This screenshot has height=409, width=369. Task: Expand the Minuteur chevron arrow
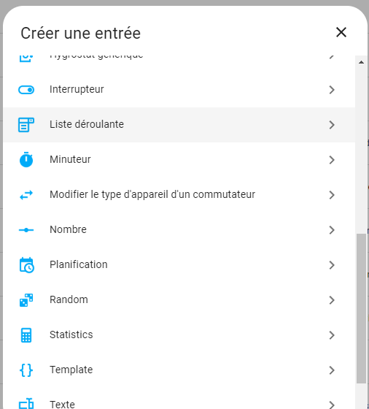click(332, 160)
